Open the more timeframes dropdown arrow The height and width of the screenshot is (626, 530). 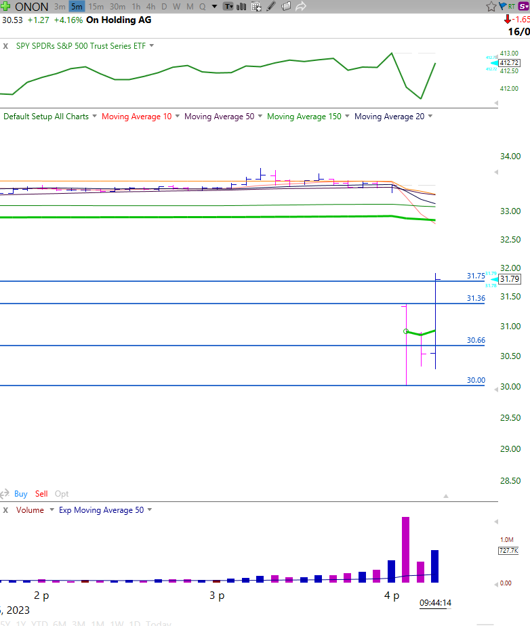[x=214, y=7]
